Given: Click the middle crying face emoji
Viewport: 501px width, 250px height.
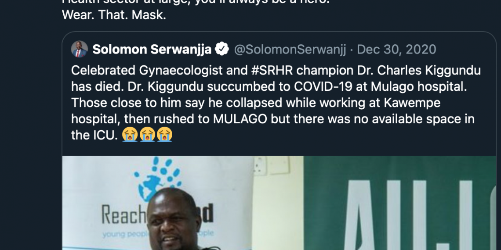Looking at the screenshot, I should (147, 135).
